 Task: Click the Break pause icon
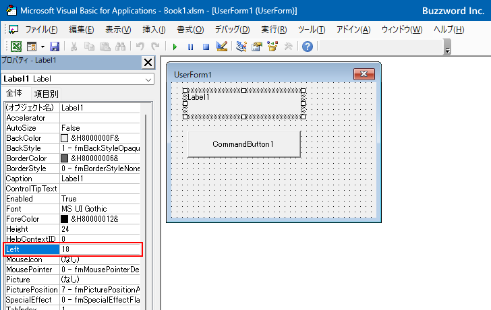click(190, 47)
